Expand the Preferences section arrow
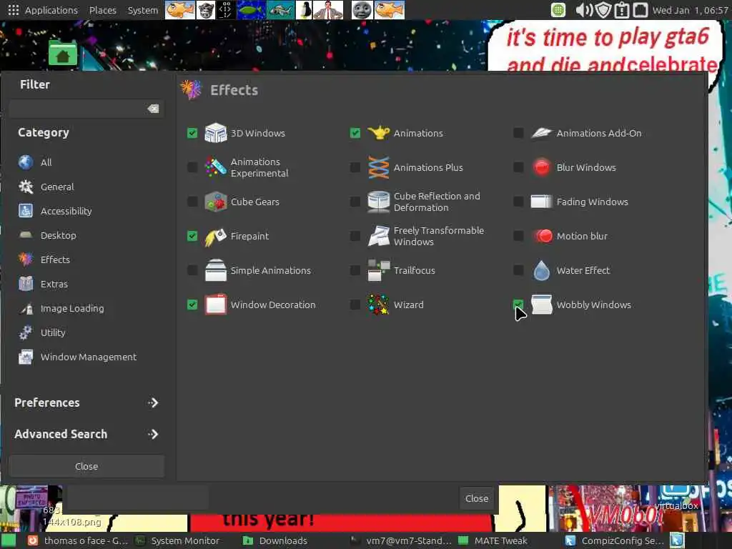Screen dimensions: 732x549 point(153,402)
